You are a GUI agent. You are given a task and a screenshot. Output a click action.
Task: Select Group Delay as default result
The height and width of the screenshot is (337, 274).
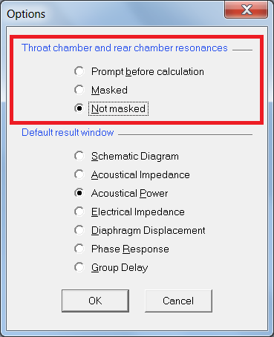79,267
